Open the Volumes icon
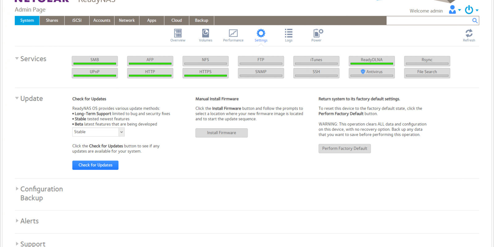This screenshot has height=247, width=494. tap(206, 33)
